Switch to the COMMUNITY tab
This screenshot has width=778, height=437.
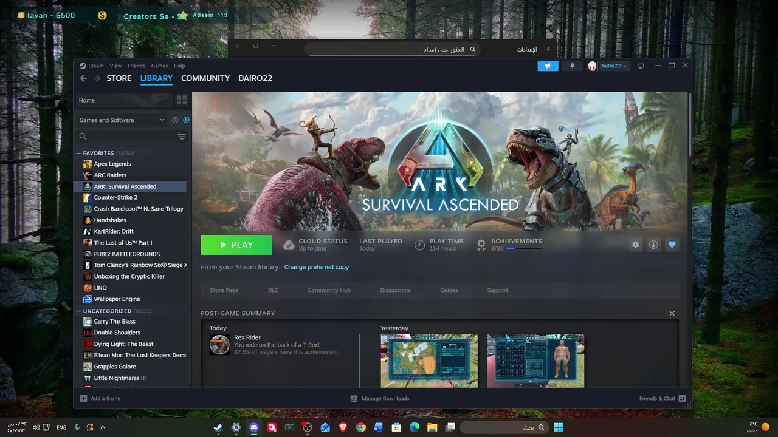point(205,78)
